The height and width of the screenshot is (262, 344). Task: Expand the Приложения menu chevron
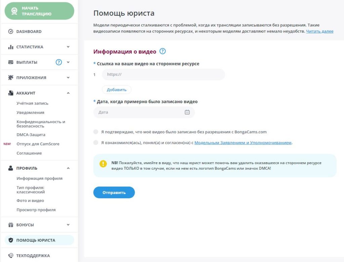(68, 78)
